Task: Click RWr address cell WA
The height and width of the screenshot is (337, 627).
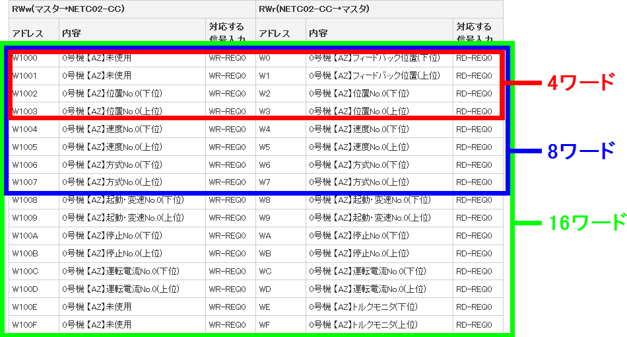Action: point(280,236)
